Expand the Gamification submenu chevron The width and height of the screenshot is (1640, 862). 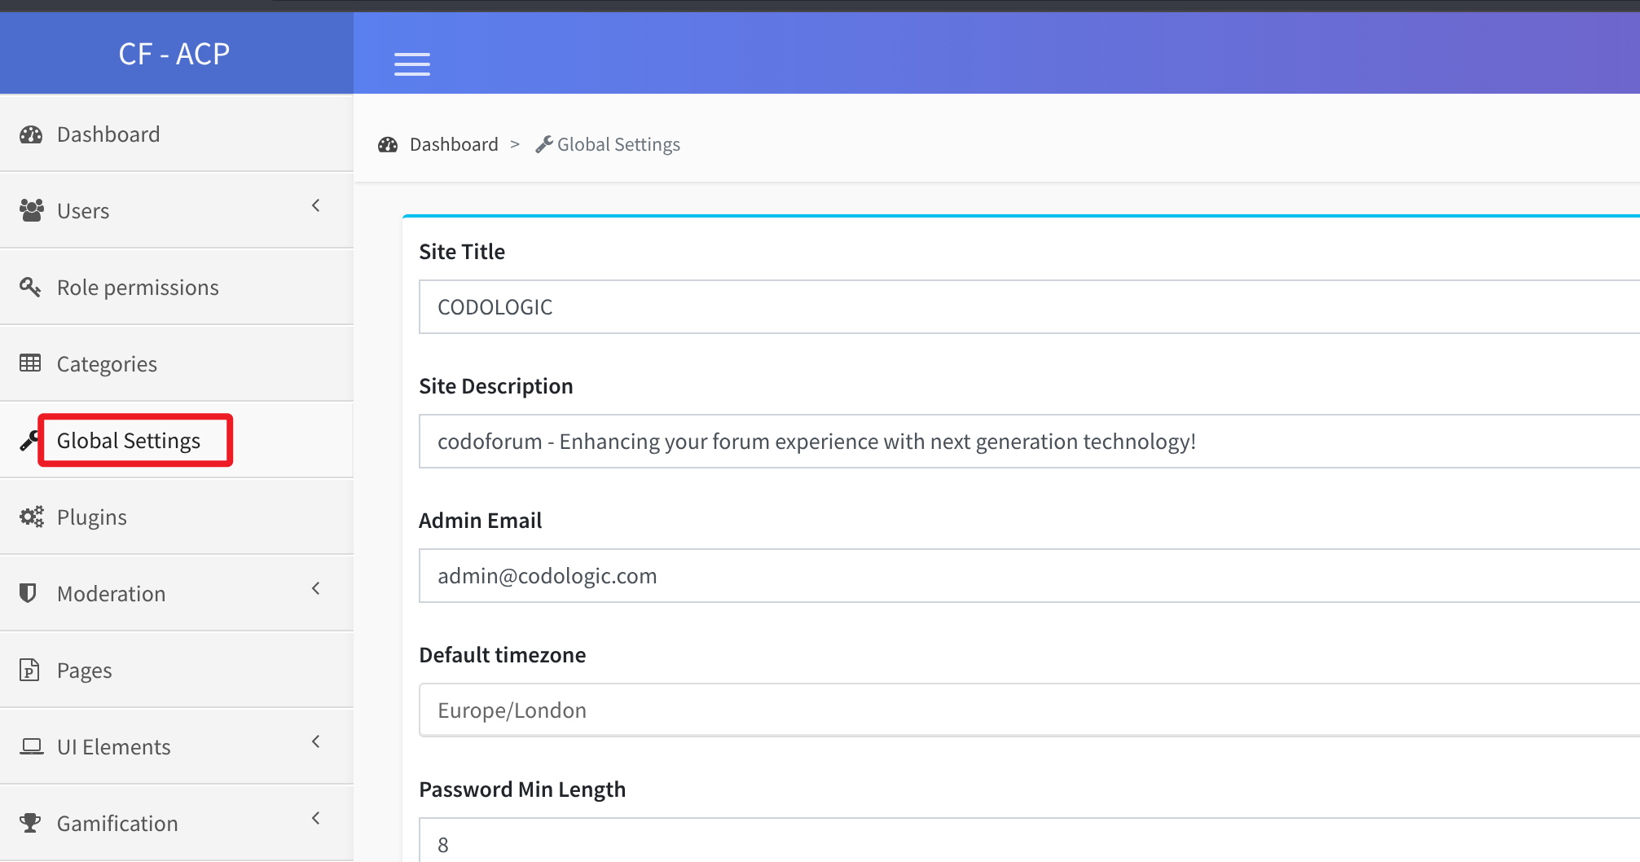pyautogui.click(x=316, y=818)
